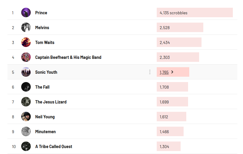Click A Tribe Called Quest link
This screenshot has height=154, width=243.
53,147
